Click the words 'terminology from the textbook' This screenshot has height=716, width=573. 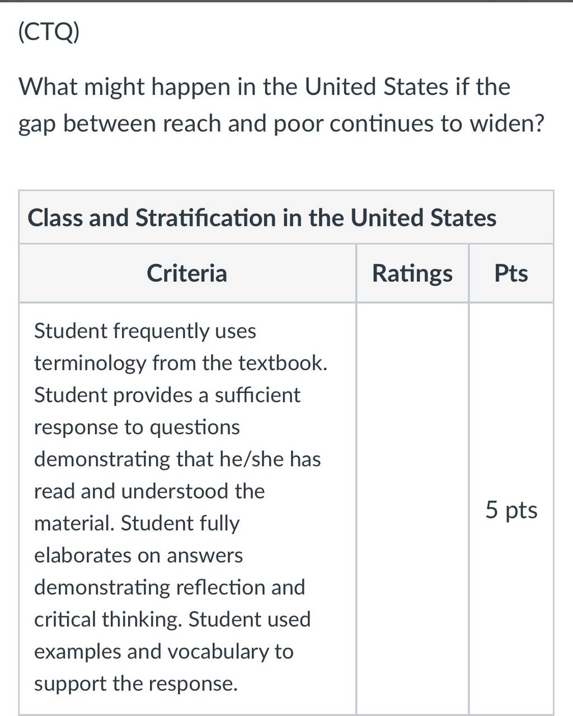pyautogui.click(x=179, y=363)
